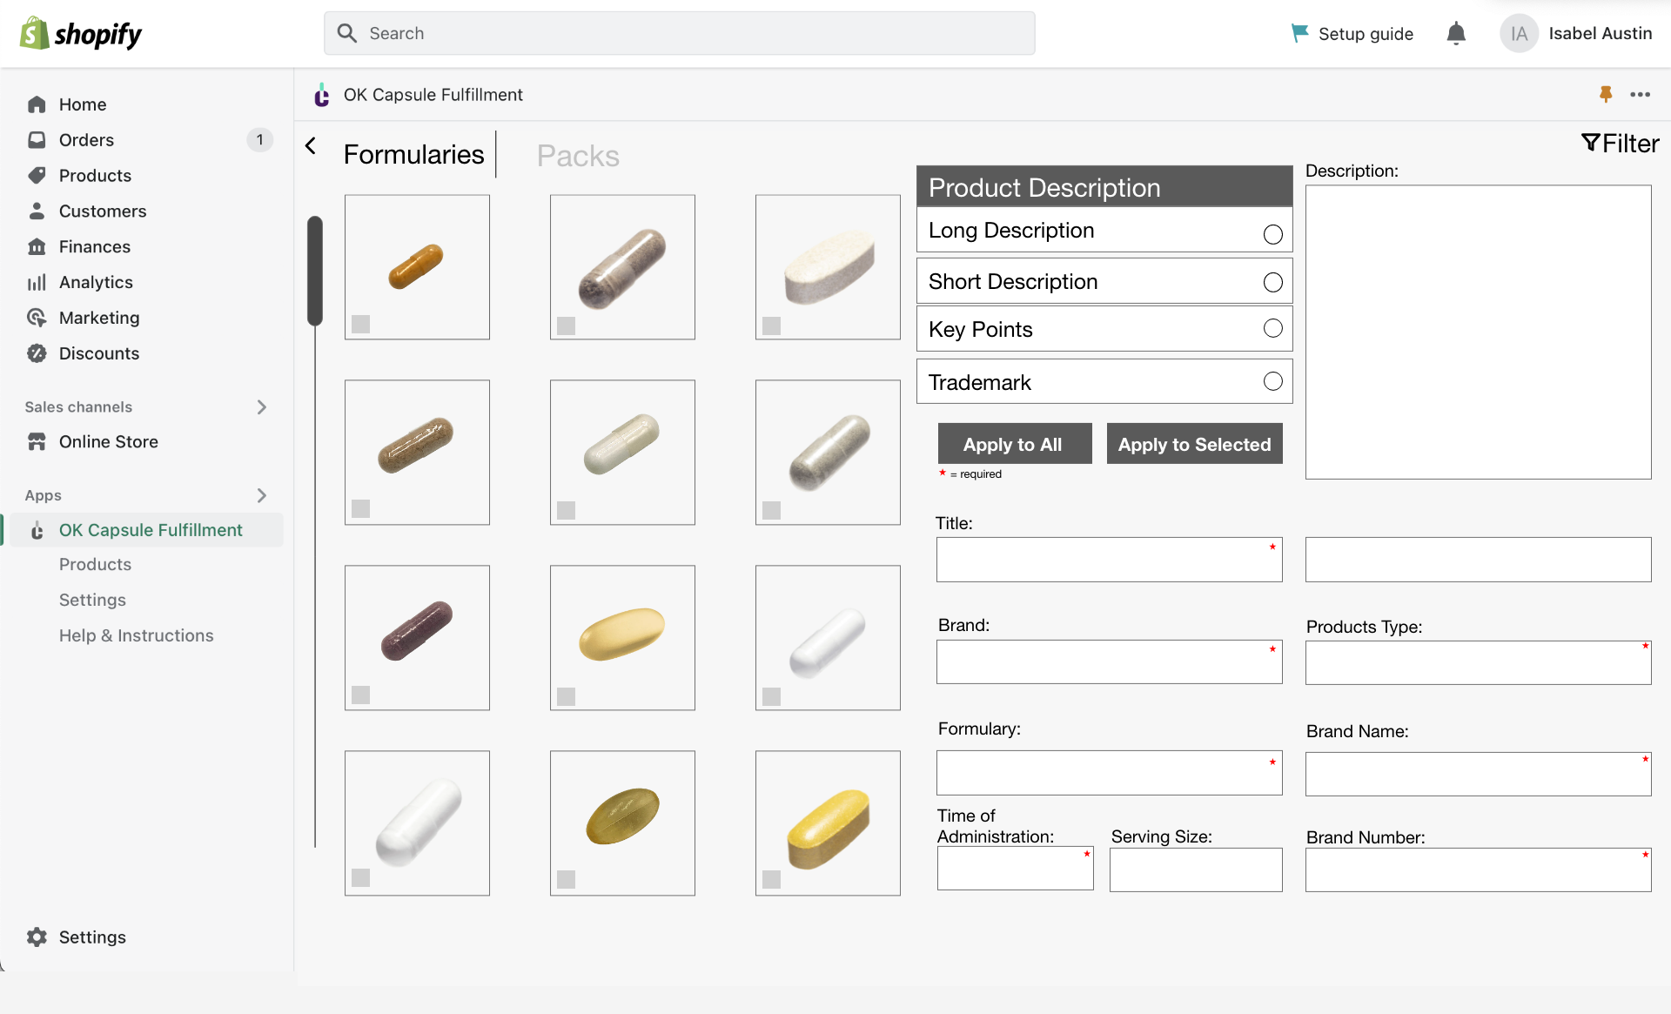Click the Setup guide flag
Image resolution: width=1671 pixels, height=1014 pixels.
click(x=1300, y=33)
